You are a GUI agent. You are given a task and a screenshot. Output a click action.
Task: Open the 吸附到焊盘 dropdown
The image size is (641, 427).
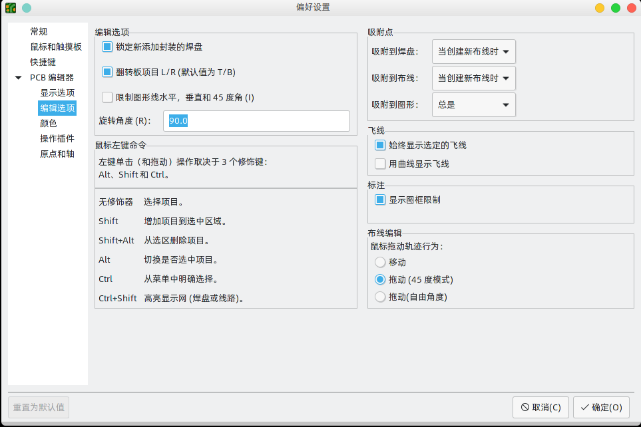[473, 51]
